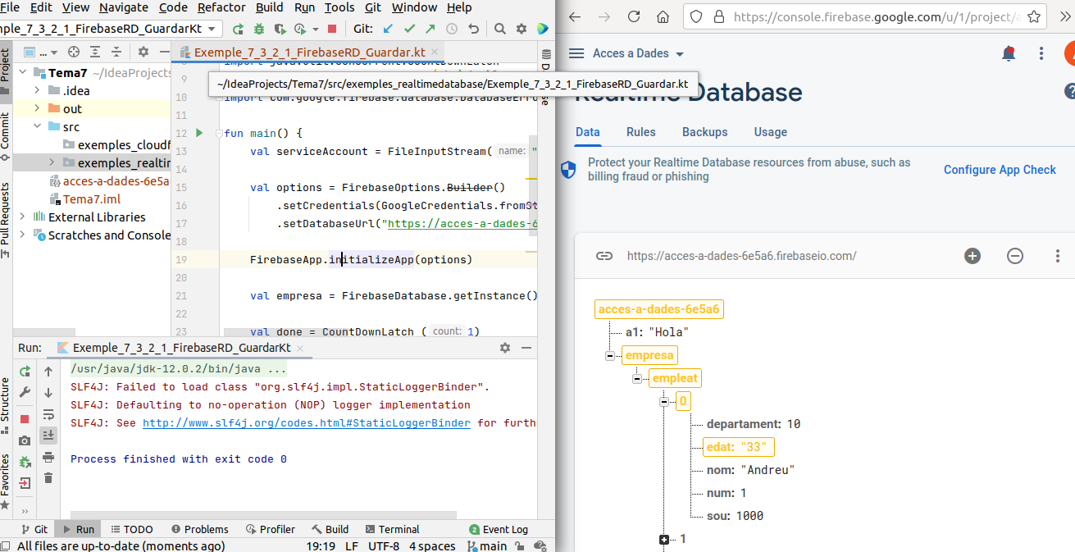Click the Configure App Check link

(1000, 170)
